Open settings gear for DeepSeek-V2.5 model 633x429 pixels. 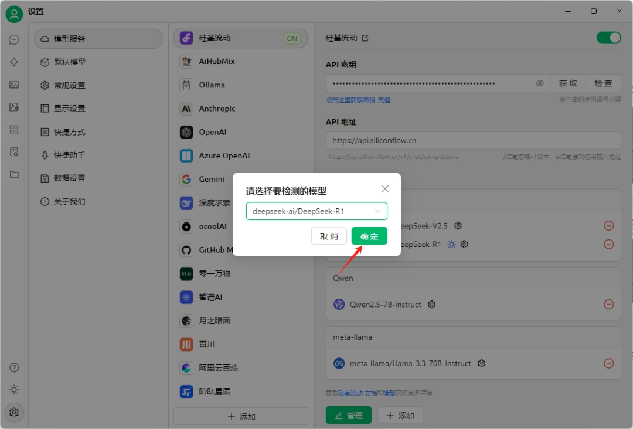458,225
